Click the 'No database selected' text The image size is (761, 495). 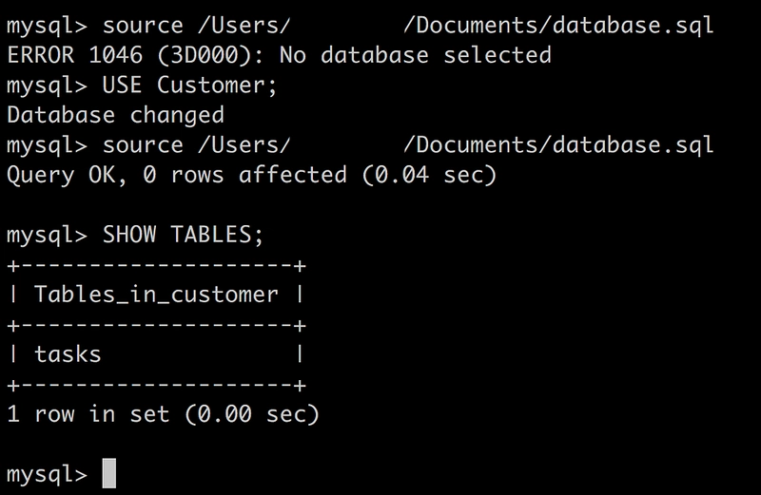[416, 55]
